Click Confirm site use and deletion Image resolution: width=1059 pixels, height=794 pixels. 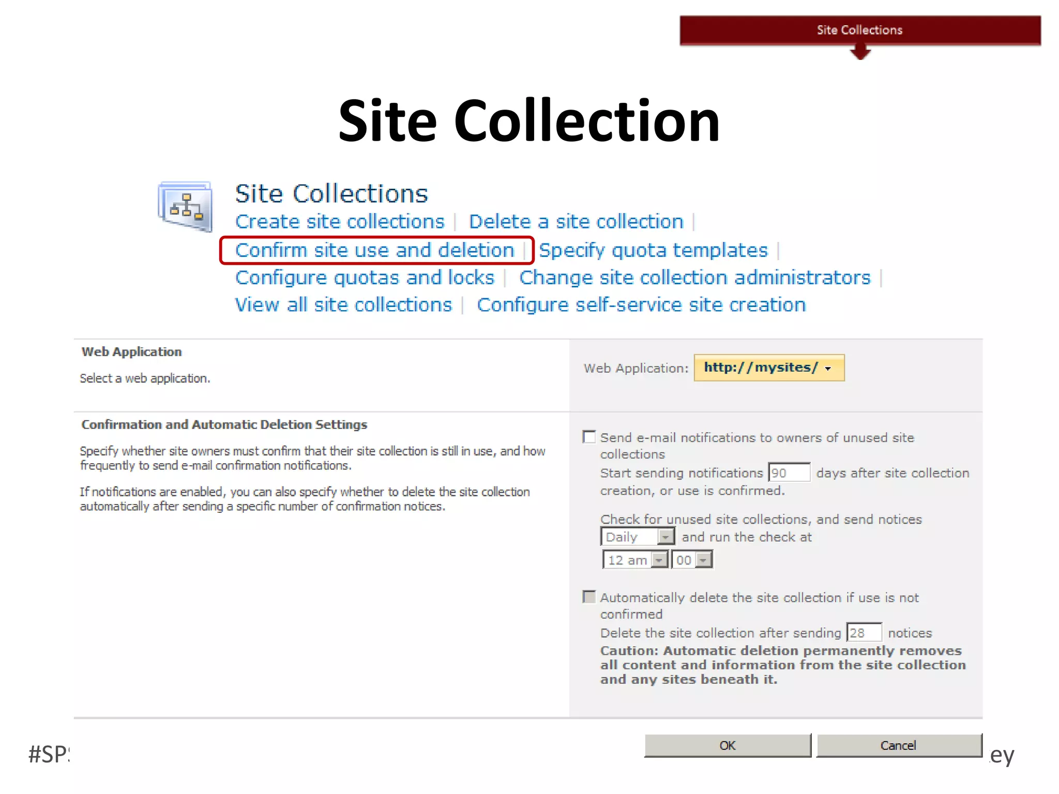click(x=375, y=250)
